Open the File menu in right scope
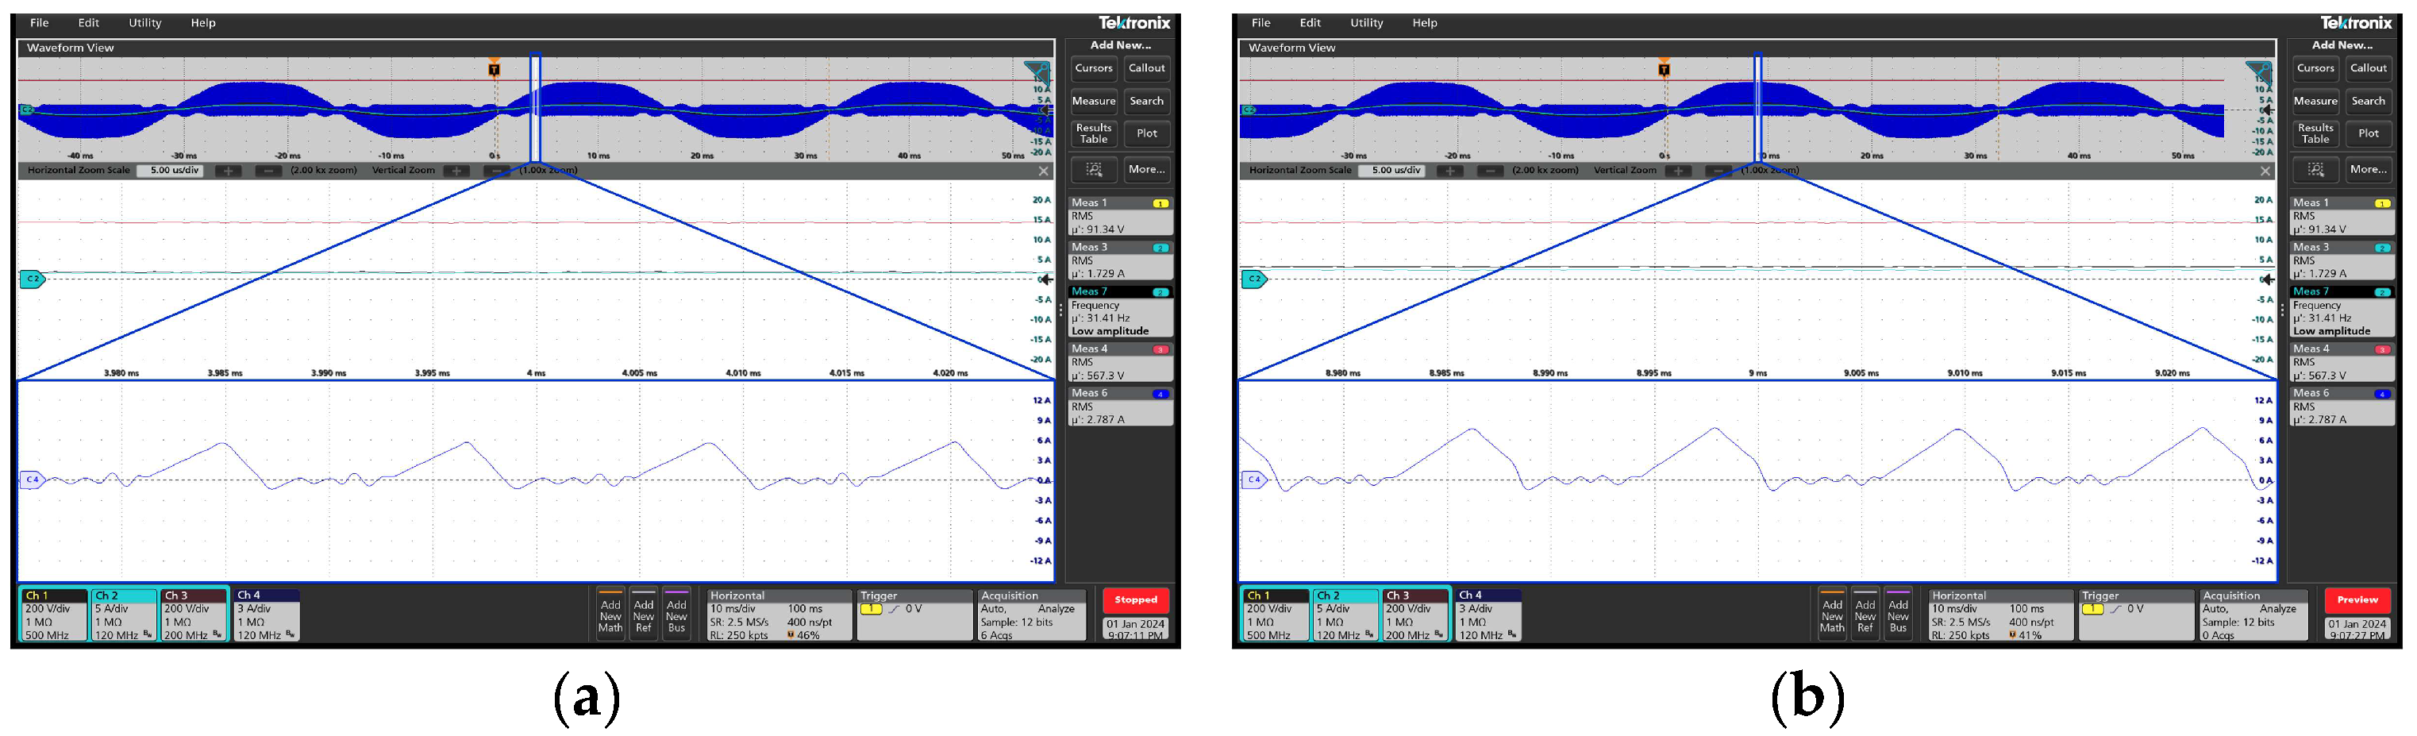 (1261, 22)
